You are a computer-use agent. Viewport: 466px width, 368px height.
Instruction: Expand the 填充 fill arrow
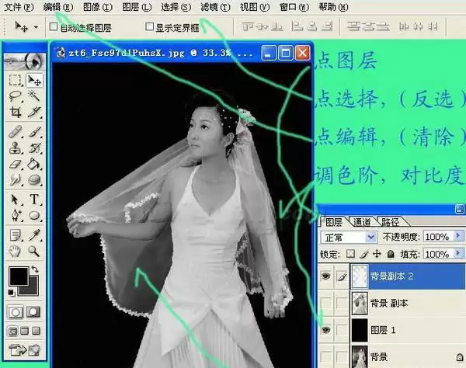458,254
